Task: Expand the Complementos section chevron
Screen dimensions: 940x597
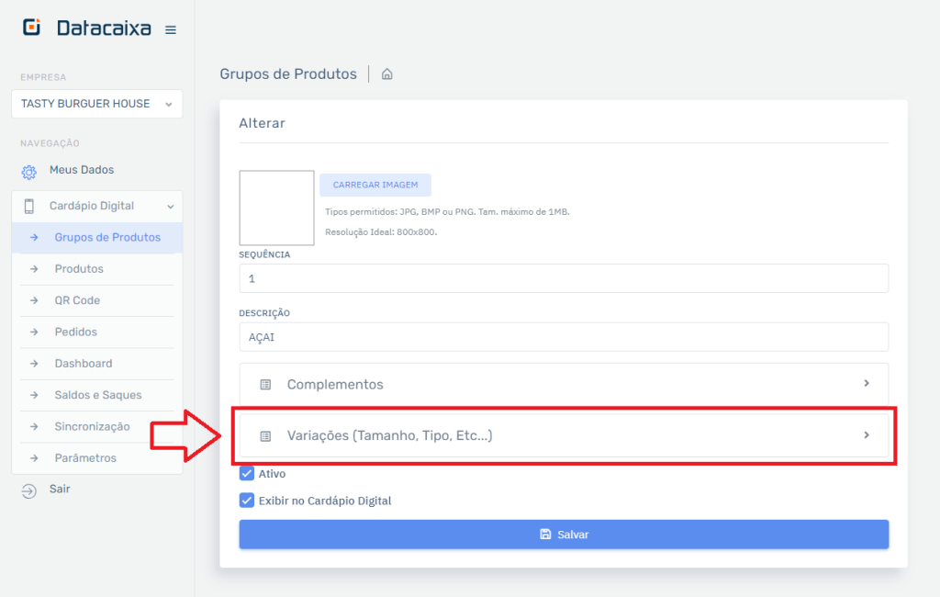Action: (x=867, y=383)
